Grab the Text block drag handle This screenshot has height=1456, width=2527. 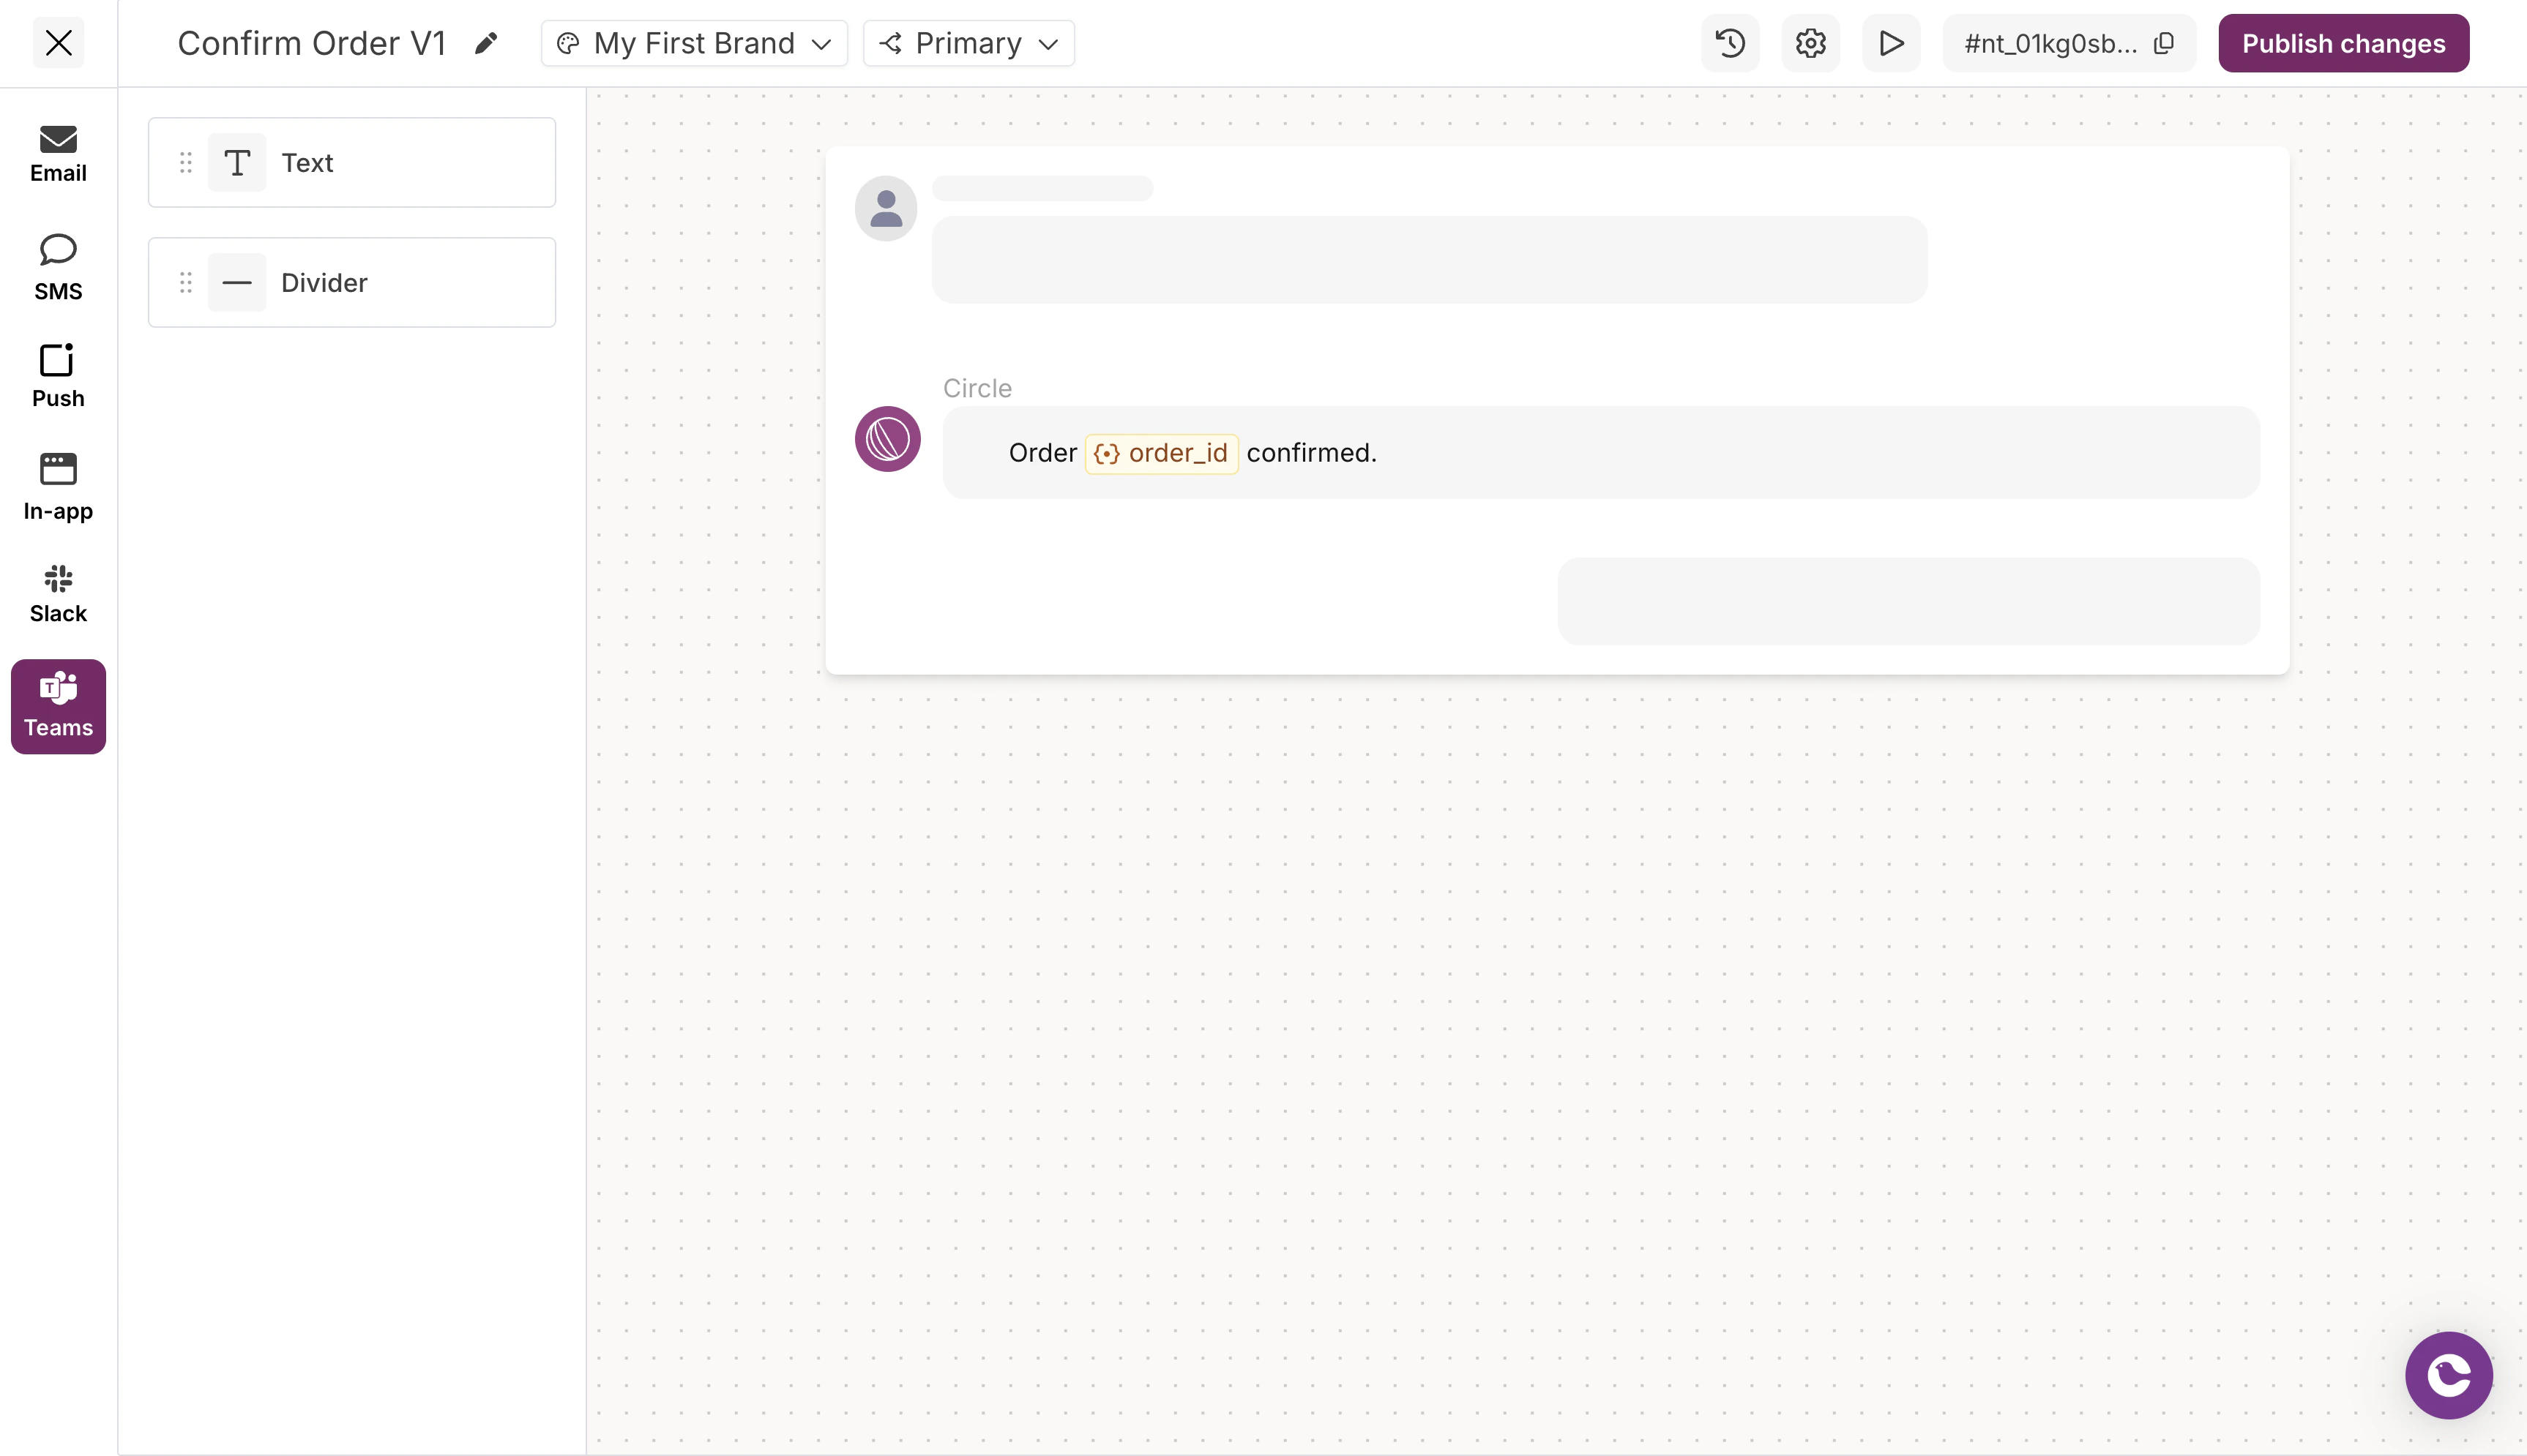point(185,162)
